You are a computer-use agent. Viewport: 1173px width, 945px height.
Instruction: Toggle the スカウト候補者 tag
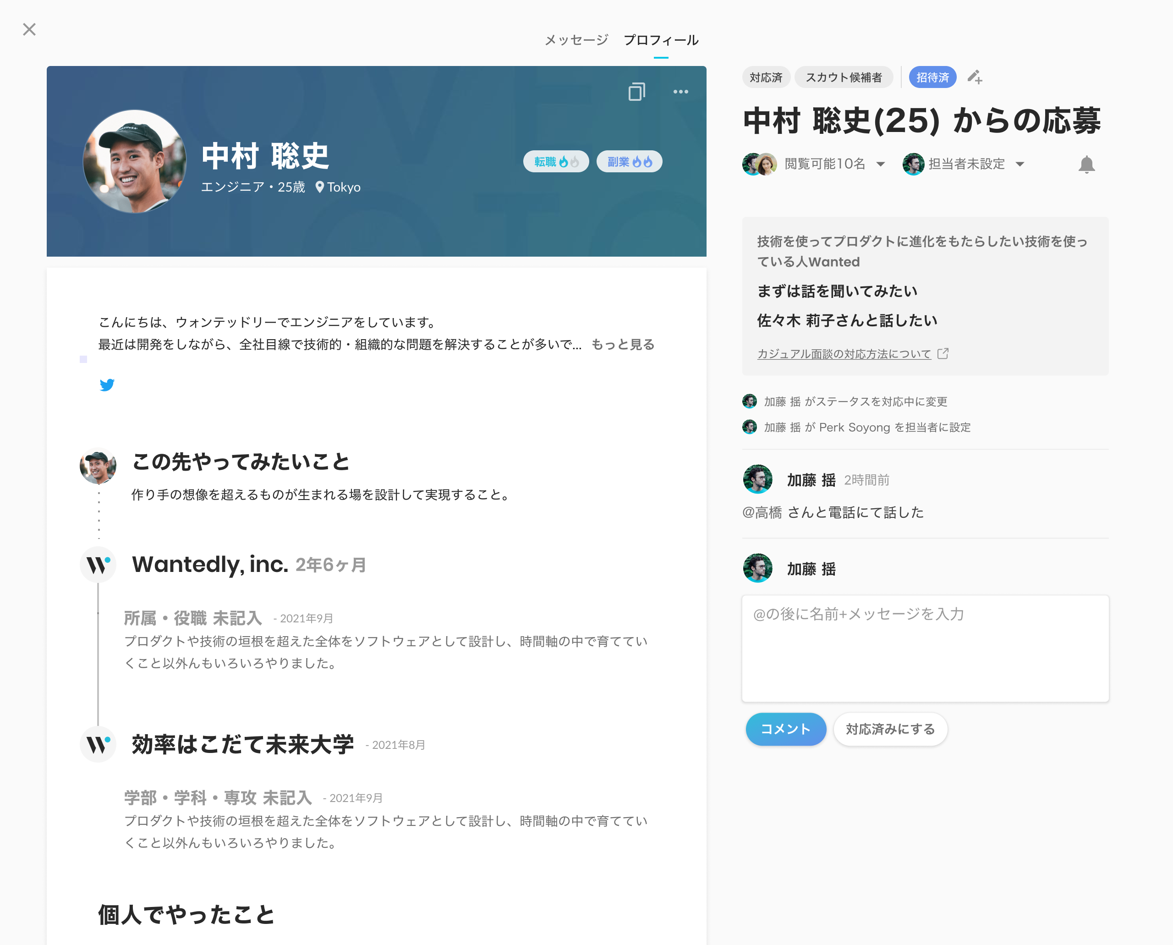point(843,77)
